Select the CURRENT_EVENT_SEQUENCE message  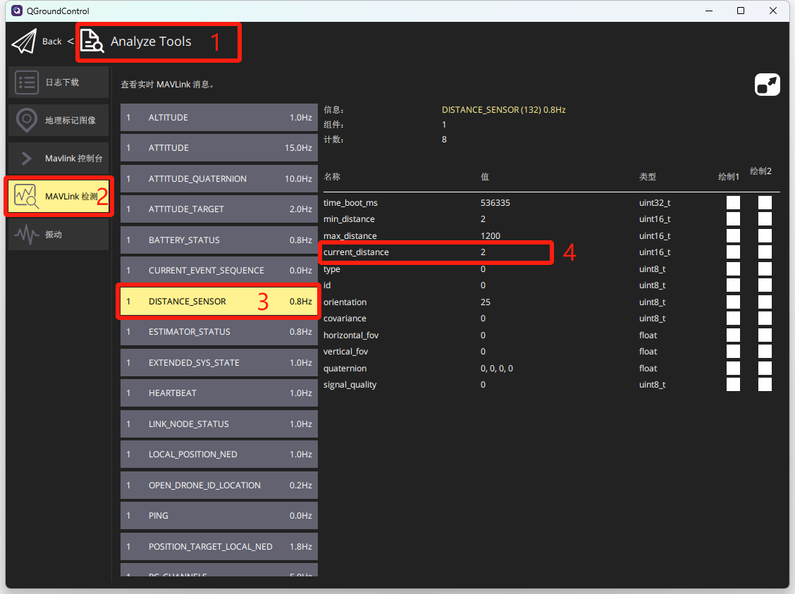[x=219, y=271]
